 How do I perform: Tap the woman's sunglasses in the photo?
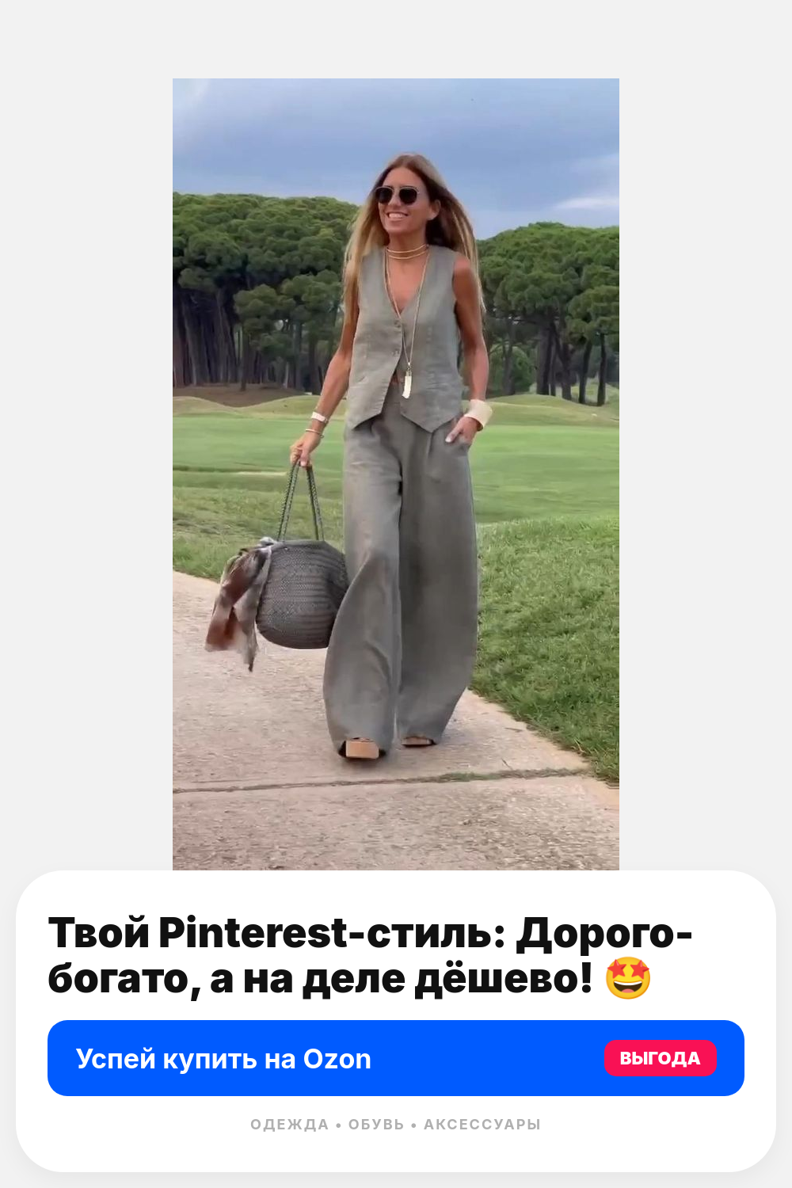[x=398, y=195]
